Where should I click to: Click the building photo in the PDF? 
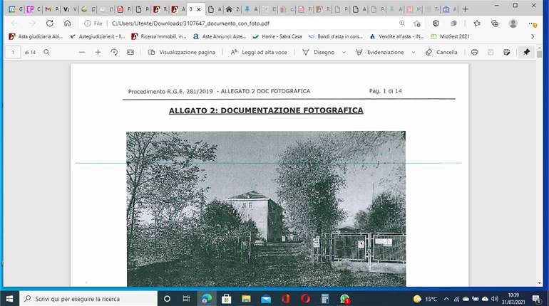(x=266, y=209)
